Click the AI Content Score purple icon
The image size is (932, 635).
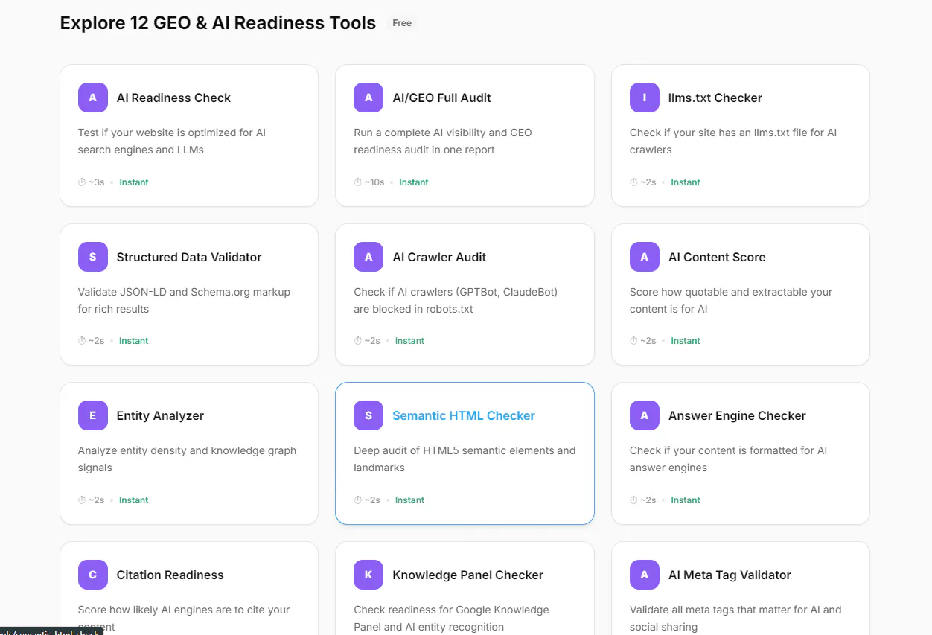pyautogui.click(x=645, y=257)
